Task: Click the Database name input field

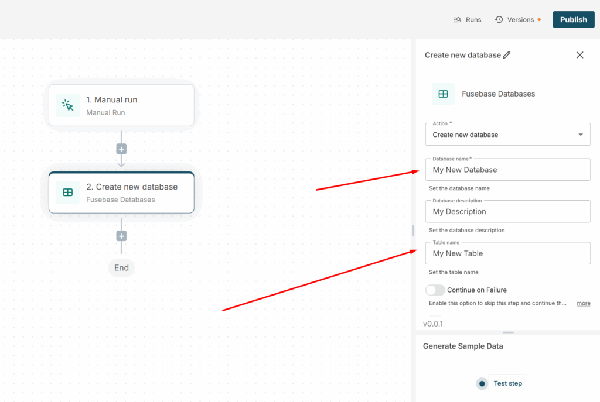Action: (x=507, y=170)
